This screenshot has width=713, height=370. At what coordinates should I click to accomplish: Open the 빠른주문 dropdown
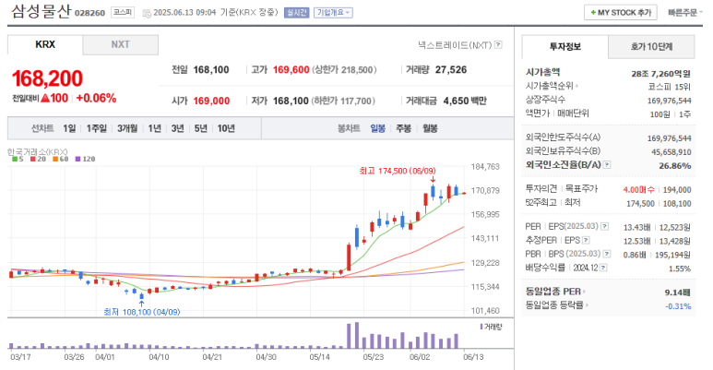pos(684,13)
